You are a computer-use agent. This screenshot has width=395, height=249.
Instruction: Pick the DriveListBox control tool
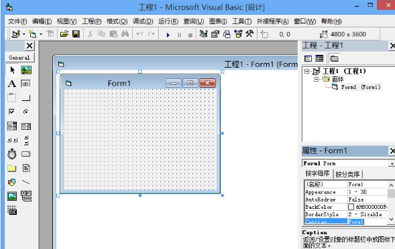pyautogui.click(x=25, y=154)
